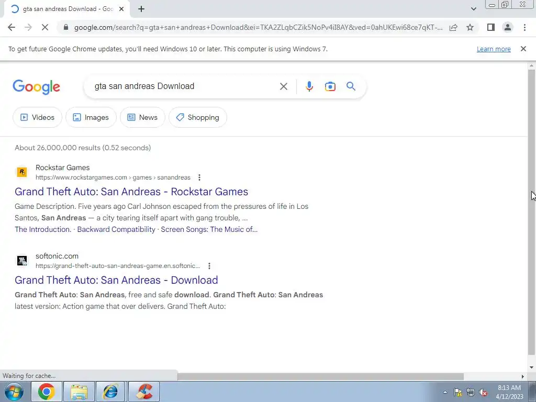The image size is (536, 402).
Task: Open Learn more about Chrome updates
Action: pos(494,49)
